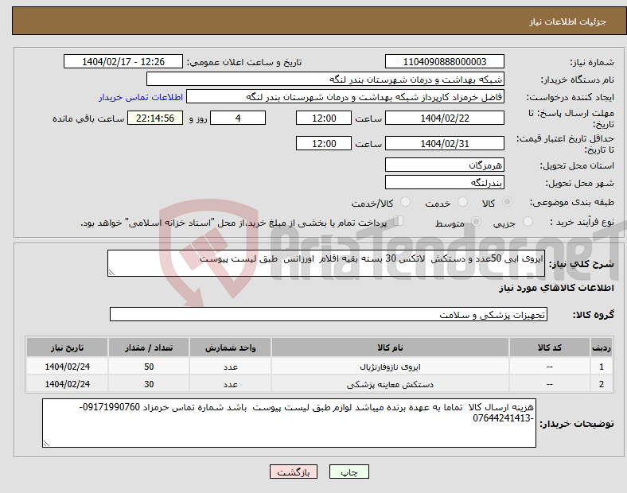Click the اطلاعات کالاهای مورد نیاز section heading

tap(556, 288)
